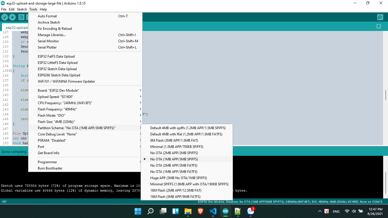Expand the Programmer submenu
Image resolution: width=388 pixels, height=218 pixels.
85,162
